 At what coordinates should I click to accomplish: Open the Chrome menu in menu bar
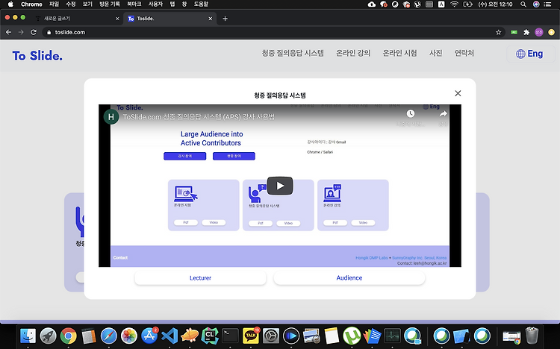coord(31,4)
